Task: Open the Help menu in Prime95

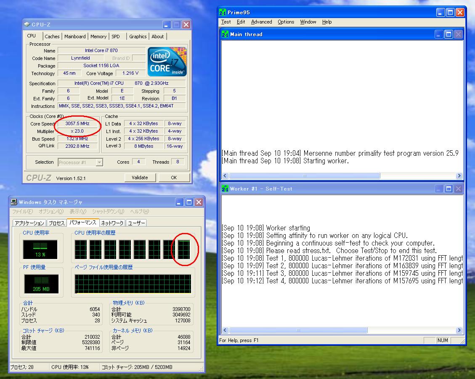Action: [x=327, y=22]
